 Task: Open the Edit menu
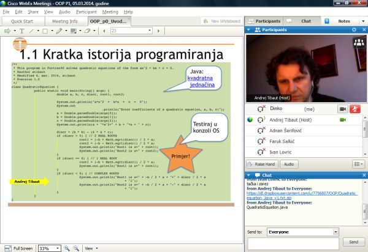[18, 12]
